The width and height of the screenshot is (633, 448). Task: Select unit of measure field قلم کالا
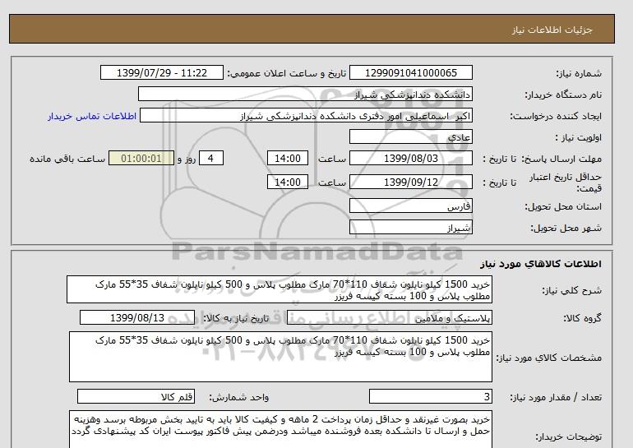pos(136,397)
